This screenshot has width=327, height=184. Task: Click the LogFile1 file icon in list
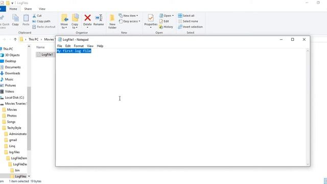pos(38,55)
